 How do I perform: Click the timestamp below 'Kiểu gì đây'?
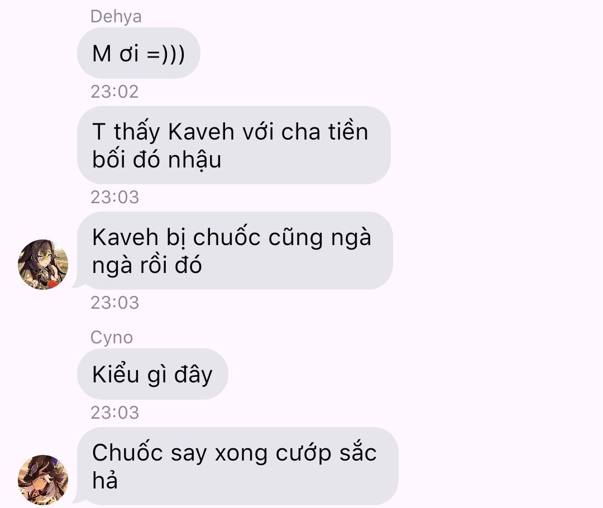[114, 413]
